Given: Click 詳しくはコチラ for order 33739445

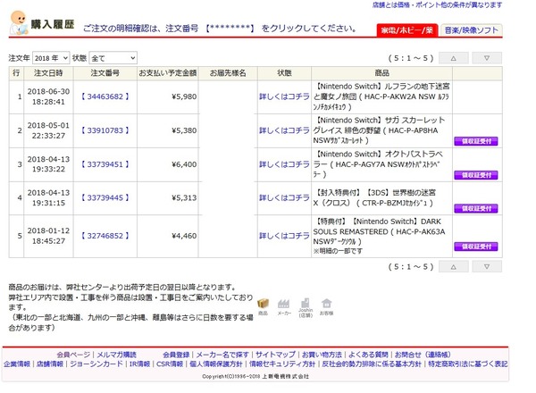Looking at the screenshot, I should tap(284, 198).
